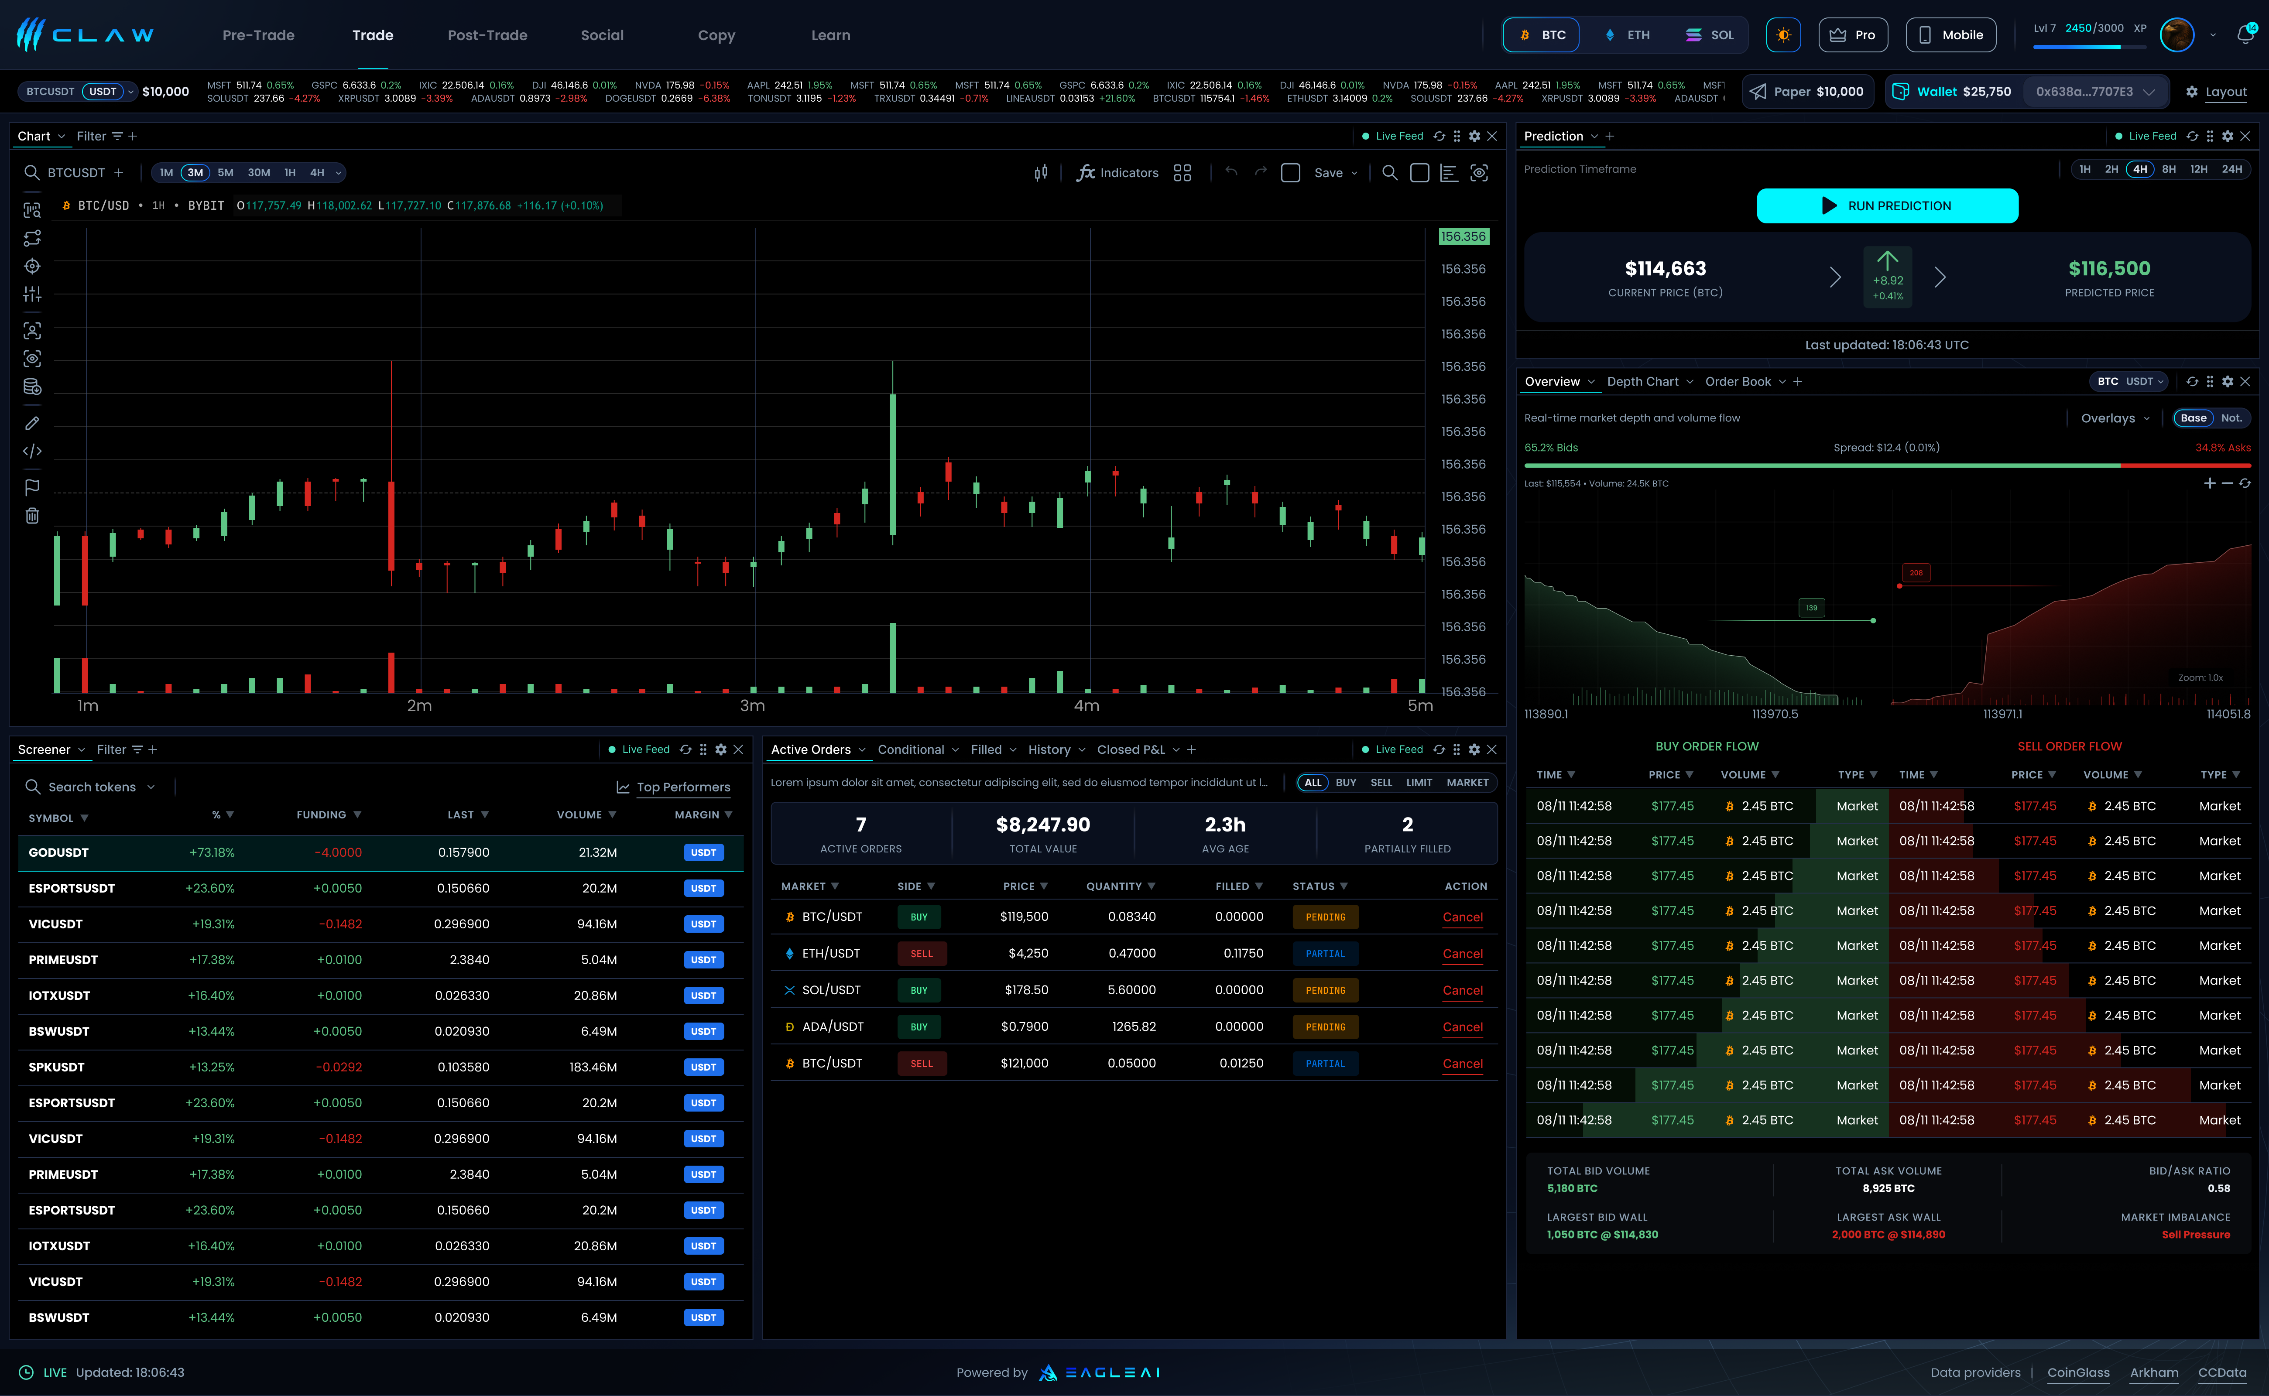
Task: Redo the chart action
Action: 1261,172
